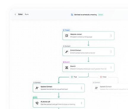Click 'Call the contact and get them to book' text
This screenshot has width=128, height=109.
pyautogui.click(x=58, y=104)
